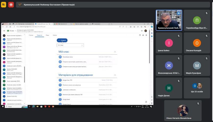This screenshot has width=213, height=122.
Task: Click the breadcrumb chevron after Клас
Action: (x=15, y=31)
